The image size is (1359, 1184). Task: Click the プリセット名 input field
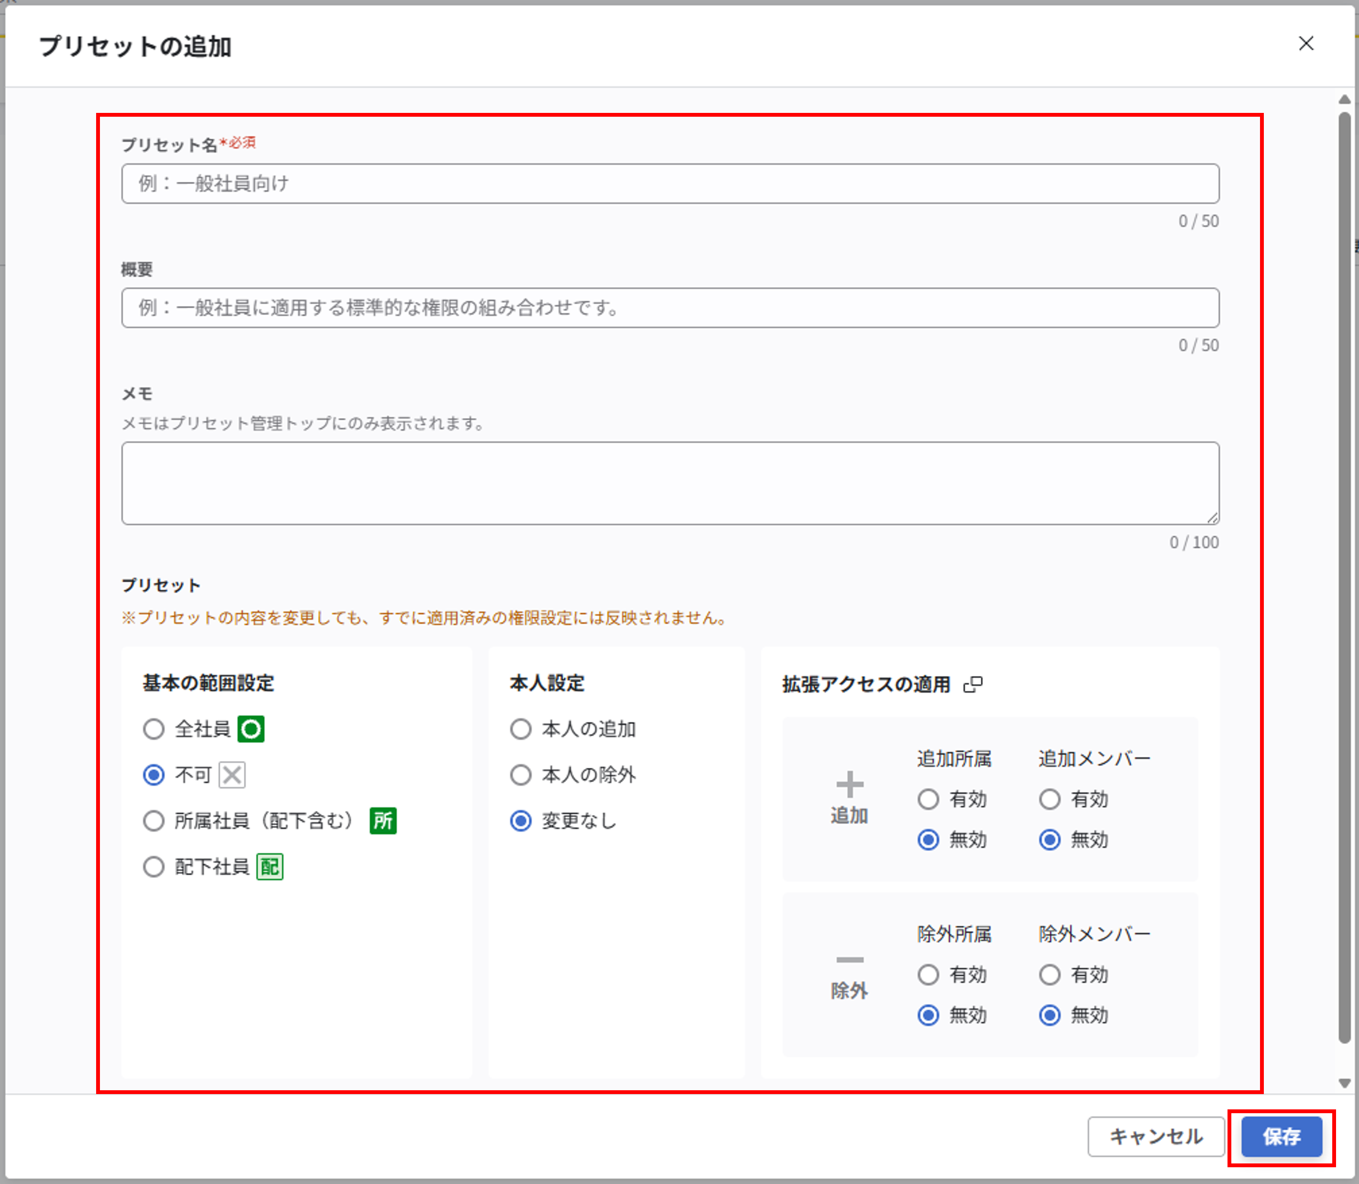pos(670,184)
